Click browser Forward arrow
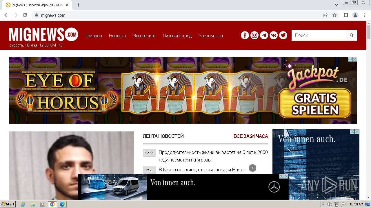The height and width of the screenshot is (208, 371). click(x=16, y=15)
